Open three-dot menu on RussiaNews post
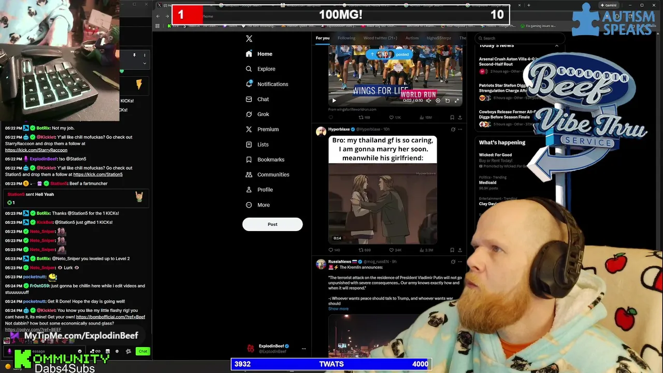Image resolution: width=663 pixels, height=373 pixels. coord(460,262)
